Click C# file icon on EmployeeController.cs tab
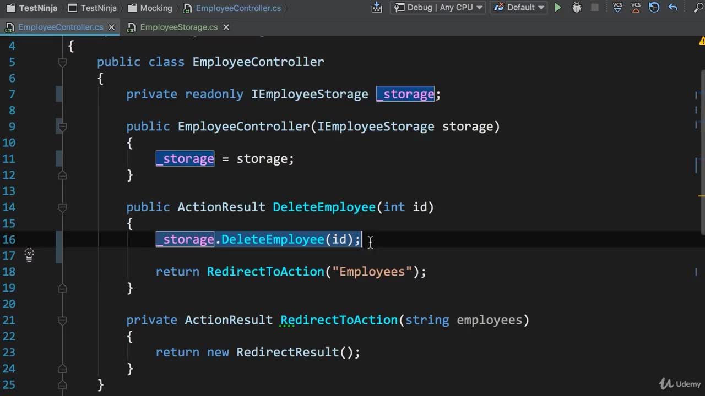This screenshot has width=705, height=396. (9, 27)
